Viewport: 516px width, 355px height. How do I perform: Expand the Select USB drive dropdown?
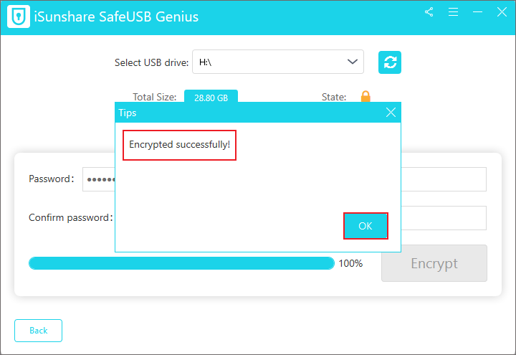pyautogui.click(x=353, y=62)
